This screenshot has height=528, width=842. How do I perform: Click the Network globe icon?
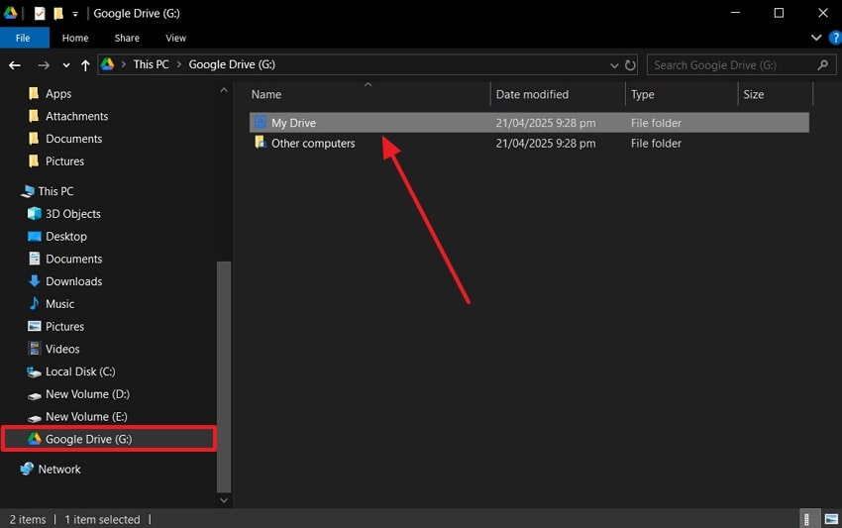click(27, 469)
